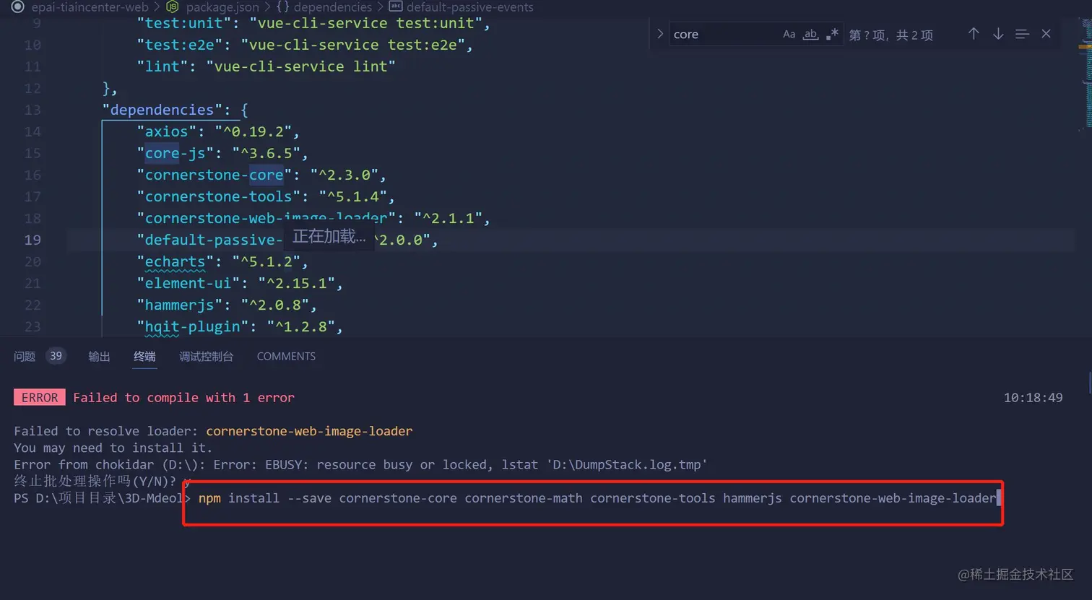Click the 39 problems count badge

pos(56,355)
